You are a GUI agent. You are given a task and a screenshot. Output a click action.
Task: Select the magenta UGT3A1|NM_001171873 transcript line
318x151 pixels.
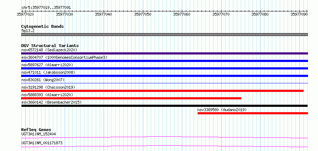[x=164, y=146]
